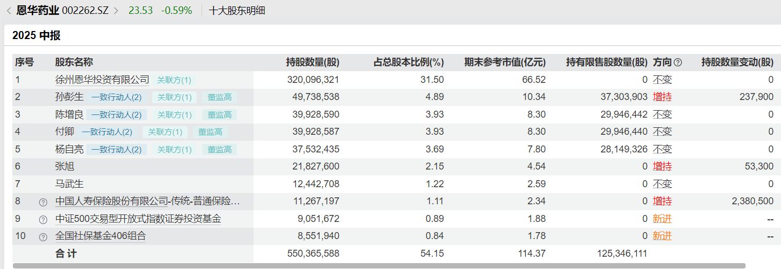Click the question icon in row 9
The image size is (781, 269).
[43, 219]
